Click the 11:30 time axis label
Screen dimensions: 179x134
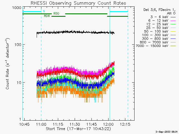tap(75, 124)
